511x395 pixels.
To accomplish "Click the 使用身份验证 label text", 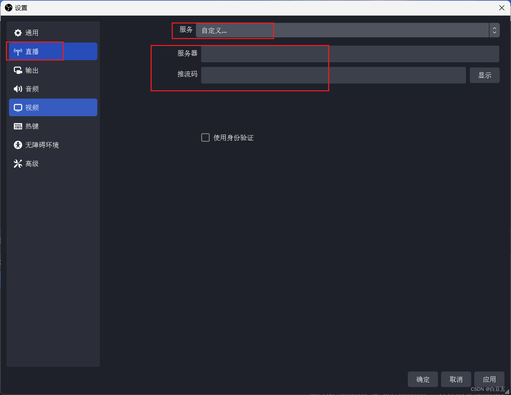I will click(234, 138).
